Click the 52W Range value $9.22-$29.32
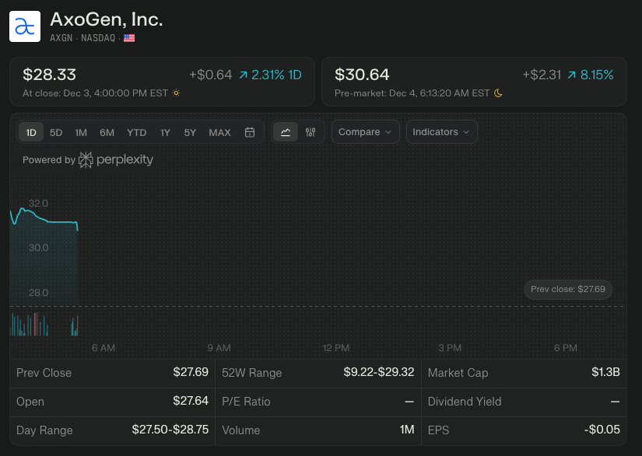Image resolution: width=642 pixels, height=456 pixels. click(x=379, y=372)
